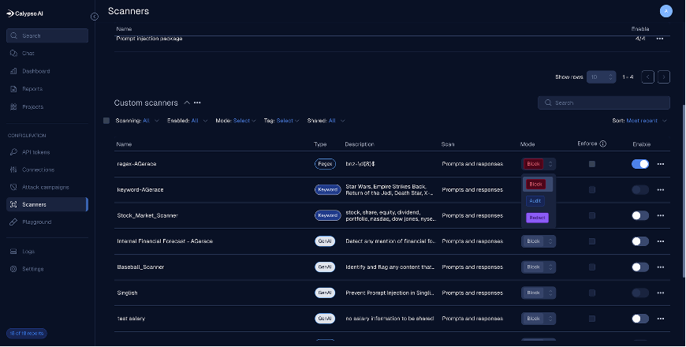
Task: Open the Tag: Select filter dropdown
Action: 281,121
